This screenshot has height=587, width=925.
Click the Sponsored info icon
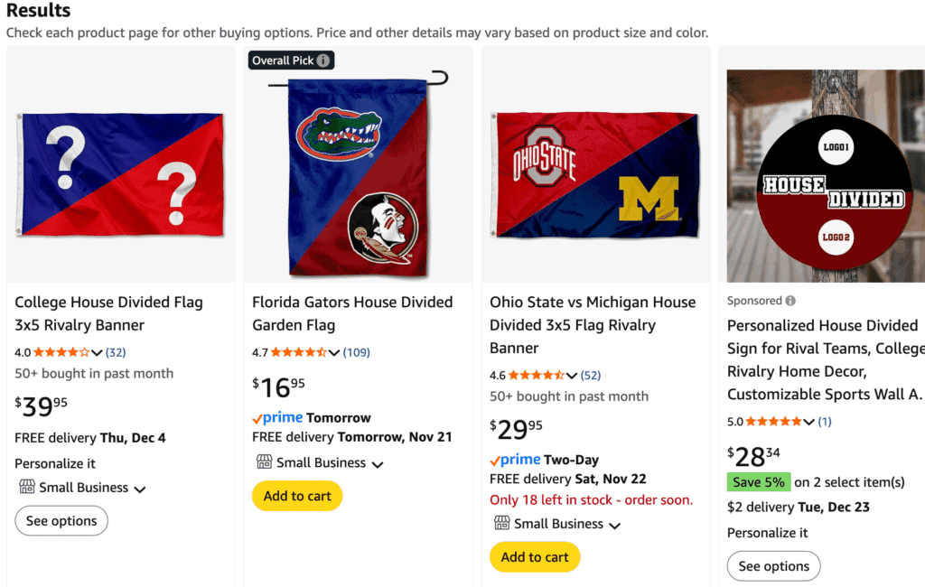coord(790,301)
